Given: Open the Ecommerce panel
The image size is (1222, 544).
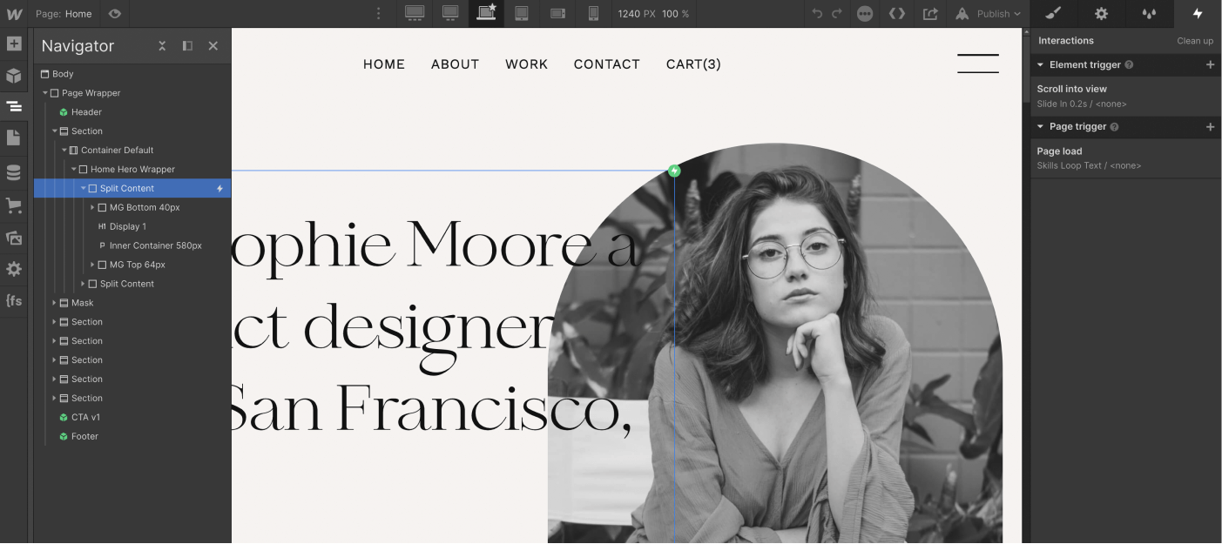Looking at the screenshot, I should [14, 205].
